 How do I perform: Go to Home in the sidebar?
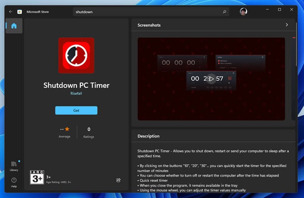click(14, 26)
